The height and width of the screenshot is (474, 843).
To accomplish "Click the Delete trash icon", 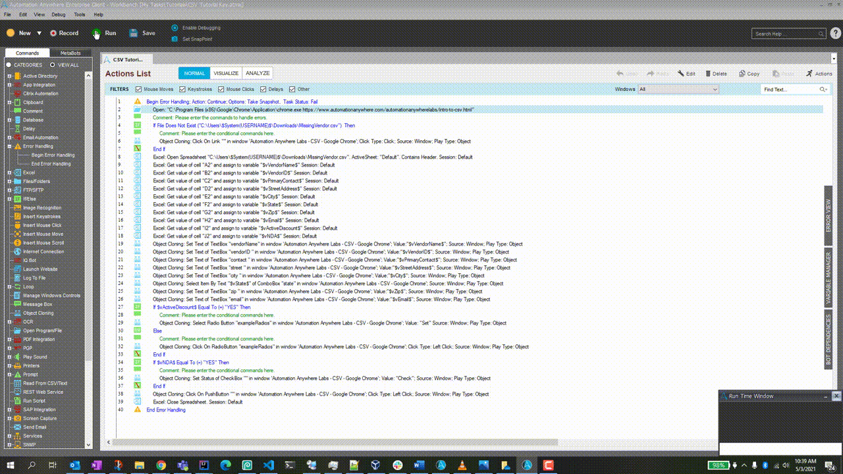I will pyautogui.click(x=709, y=74).
